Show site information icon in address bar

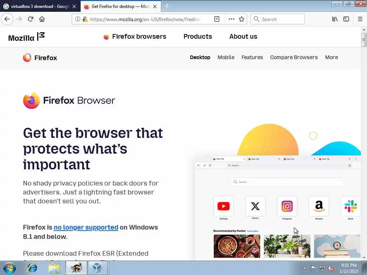coord(77,19)
